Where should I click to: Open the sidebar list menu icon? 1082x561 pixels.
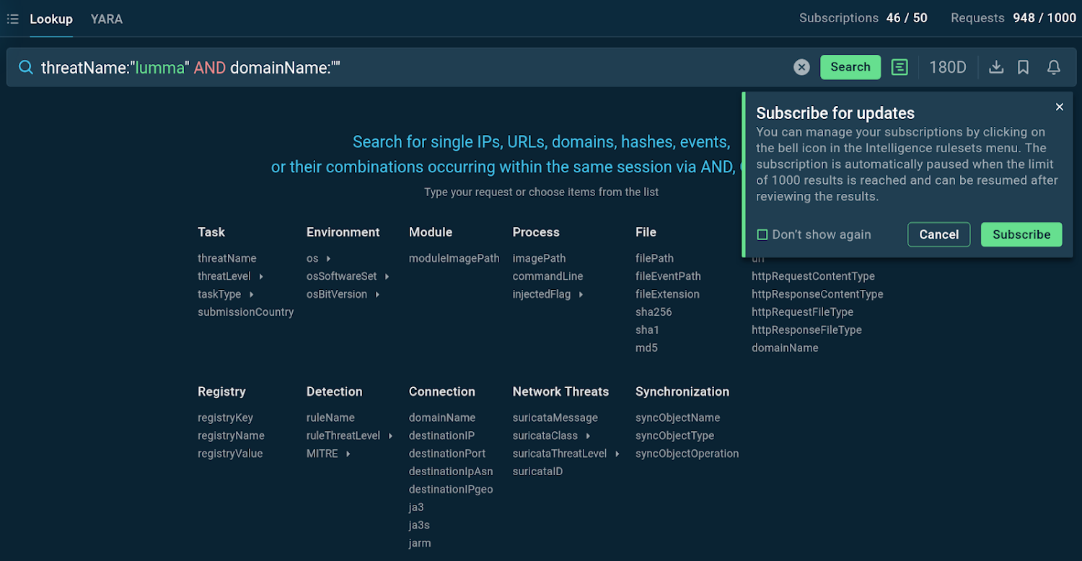click(12, 19)
